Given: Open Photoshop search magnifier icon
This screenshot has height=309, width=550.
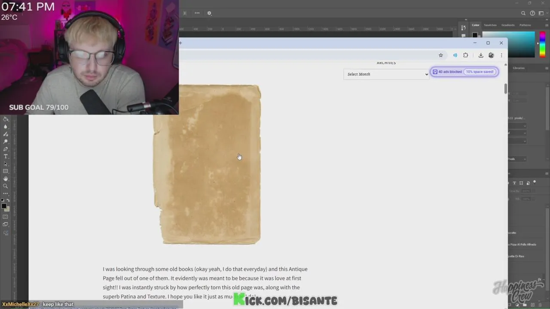Looking at the screenshot, I should (523, 13).
